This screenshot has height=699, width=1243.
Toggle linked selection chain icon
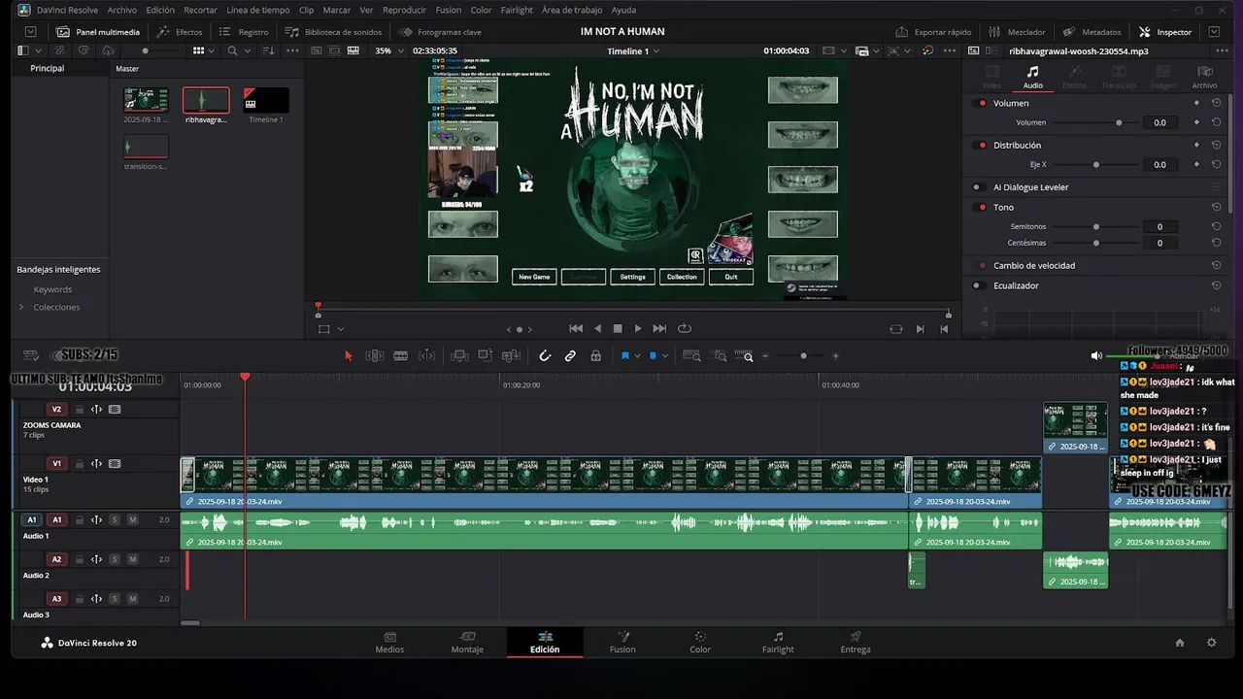(570, 356)
